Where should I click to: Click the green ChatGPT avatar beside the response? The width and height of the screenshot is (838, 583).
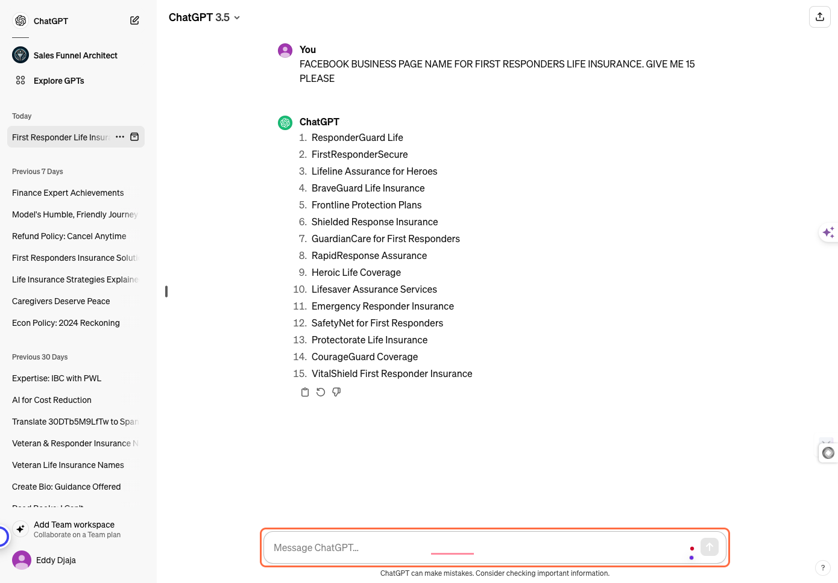point(285,123)
